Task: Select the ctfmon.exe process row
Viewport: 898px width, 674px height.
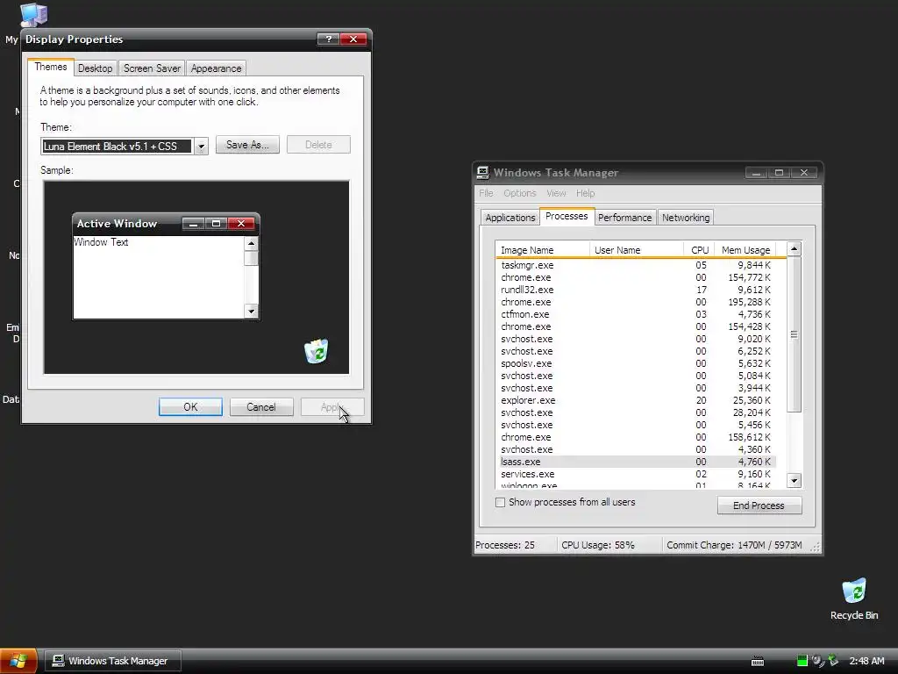Action: point(636,314)
